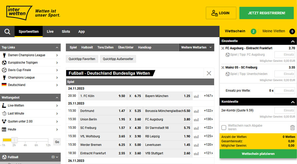Click the 12h mark on time slider

coord(48,145)
